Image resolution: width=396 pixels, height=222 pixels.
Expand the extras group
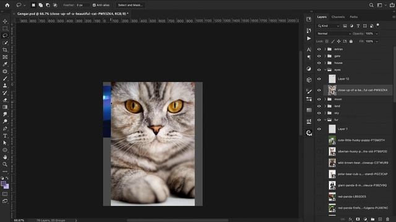[x=325, y=49]
